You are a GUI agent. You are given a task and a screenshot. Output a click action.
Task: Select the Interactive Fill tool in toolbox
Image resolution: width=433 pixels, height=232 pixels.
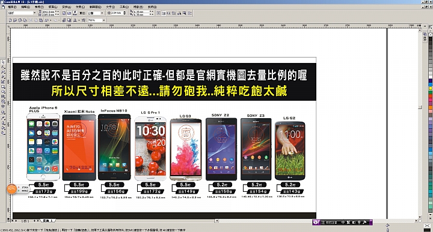pyautogui.click(x=4, y=132)
